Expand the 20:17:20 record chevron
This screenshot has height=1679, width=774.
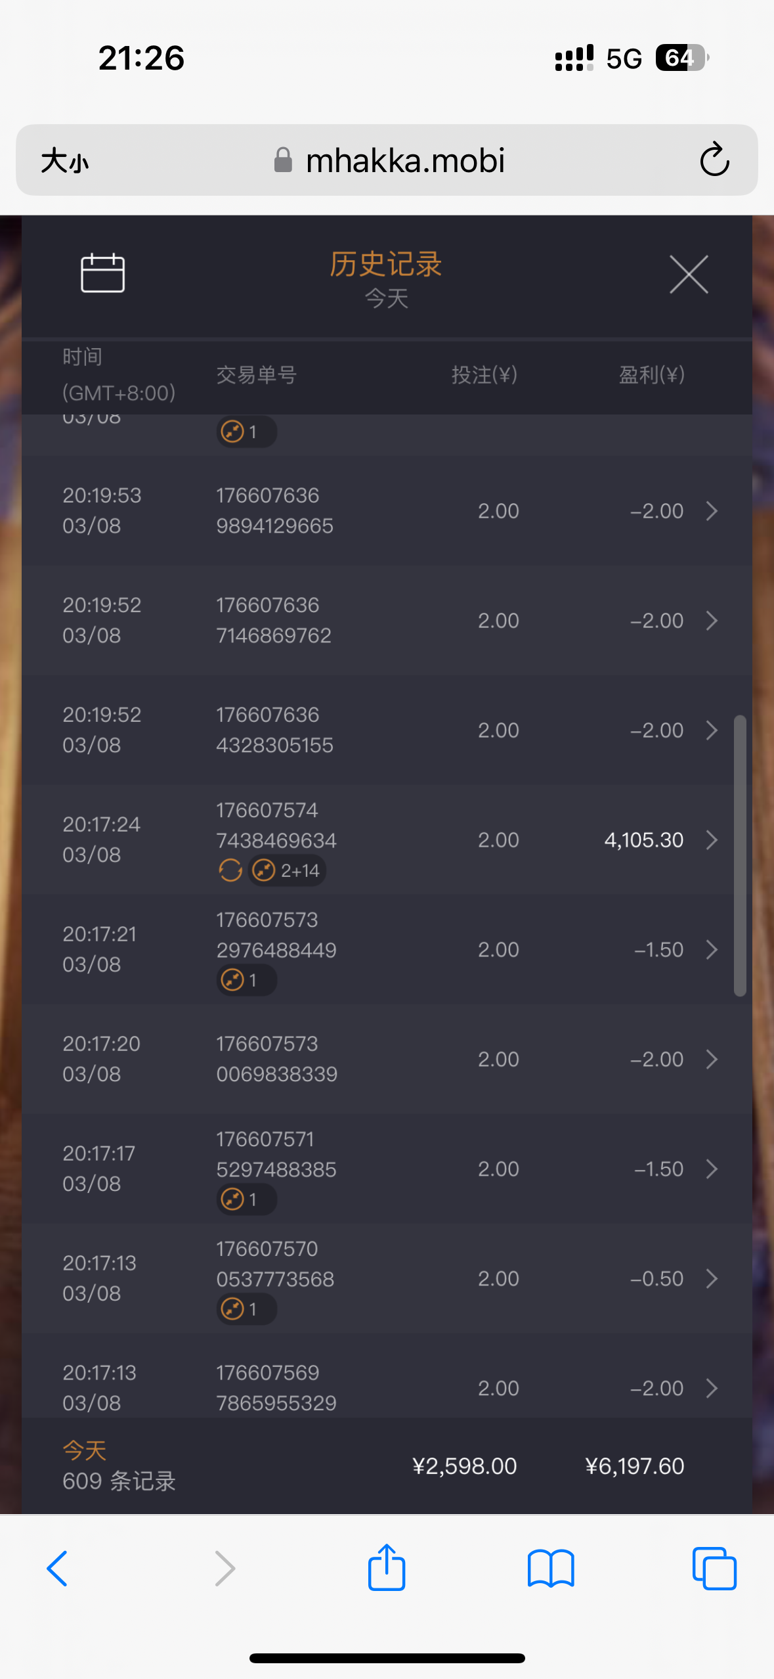pyautogui.click(x=712, y=1060)
